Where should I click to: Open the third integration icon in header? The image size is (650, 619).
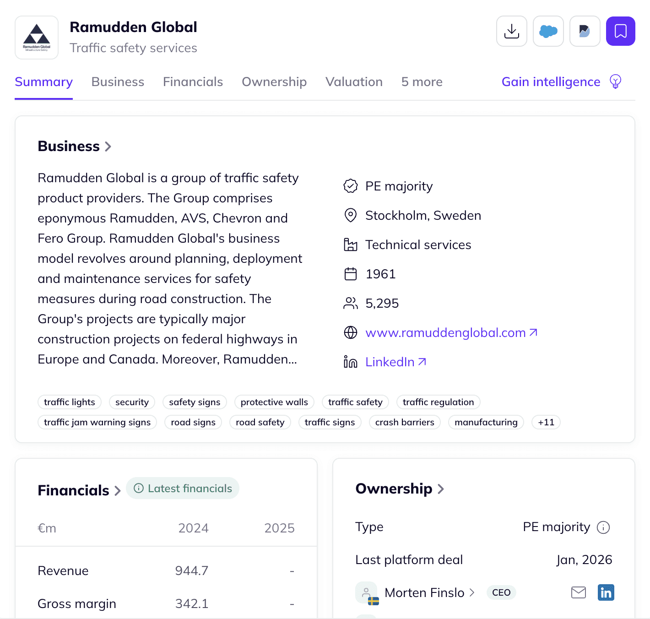pos(585,31)
